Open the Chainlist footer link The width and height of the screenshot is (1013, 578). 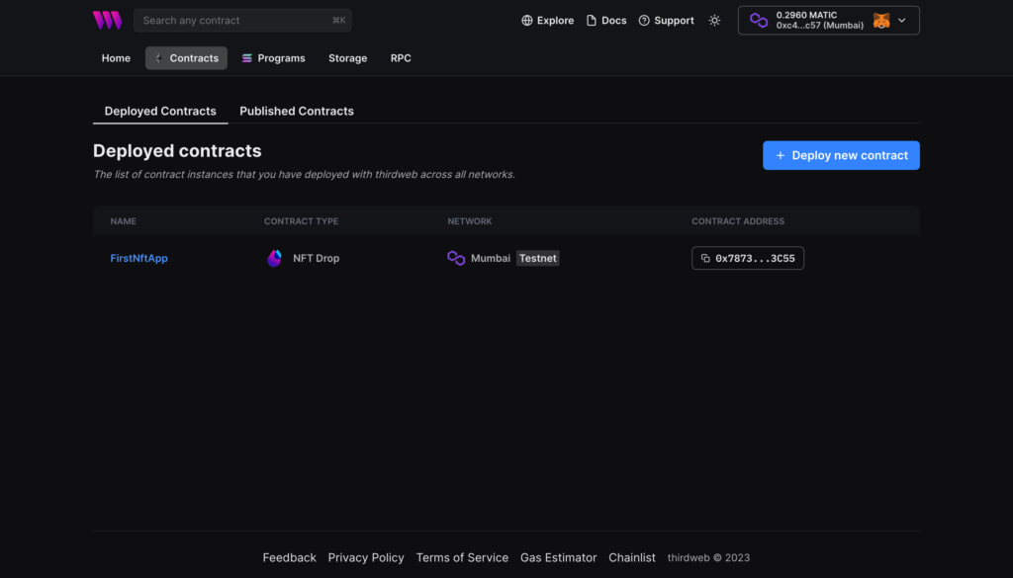pyautogui.click(x=632, y=557)
